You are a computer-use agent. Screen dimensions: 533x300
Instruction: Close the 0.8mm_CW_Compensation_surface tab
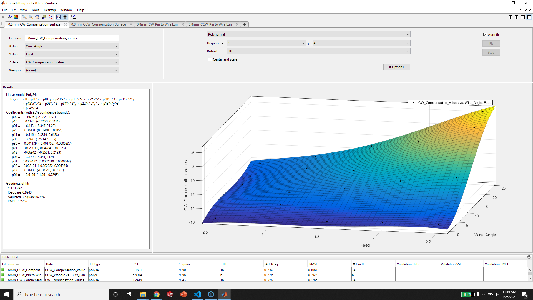[66, 24]
